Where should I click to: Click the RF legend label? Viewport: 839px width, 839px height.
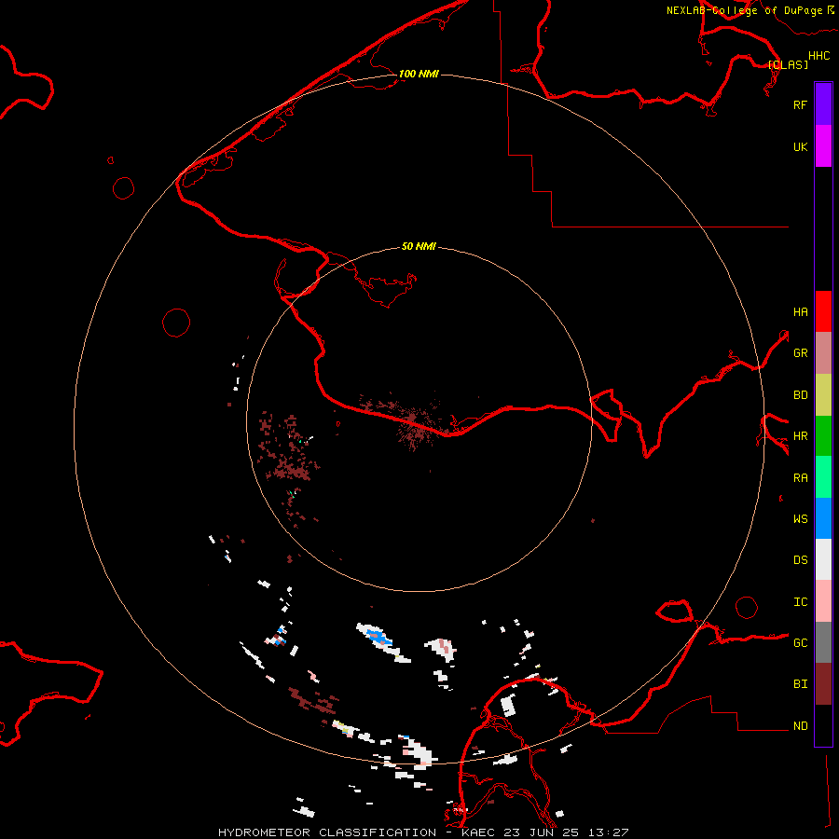tap(800, 104)
